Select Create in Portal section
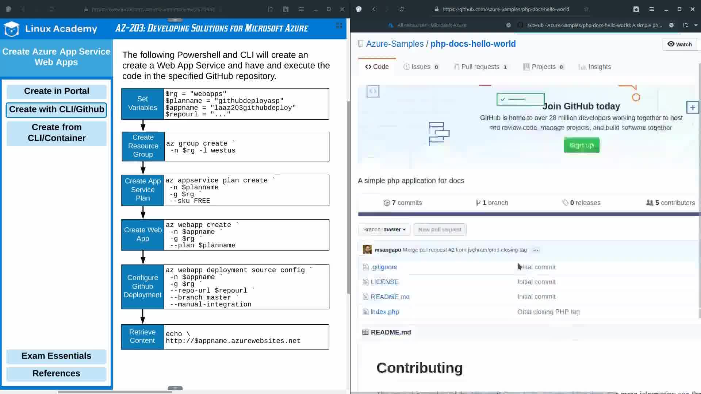Viewport: 701px width, 394px height. click(57, 91)
